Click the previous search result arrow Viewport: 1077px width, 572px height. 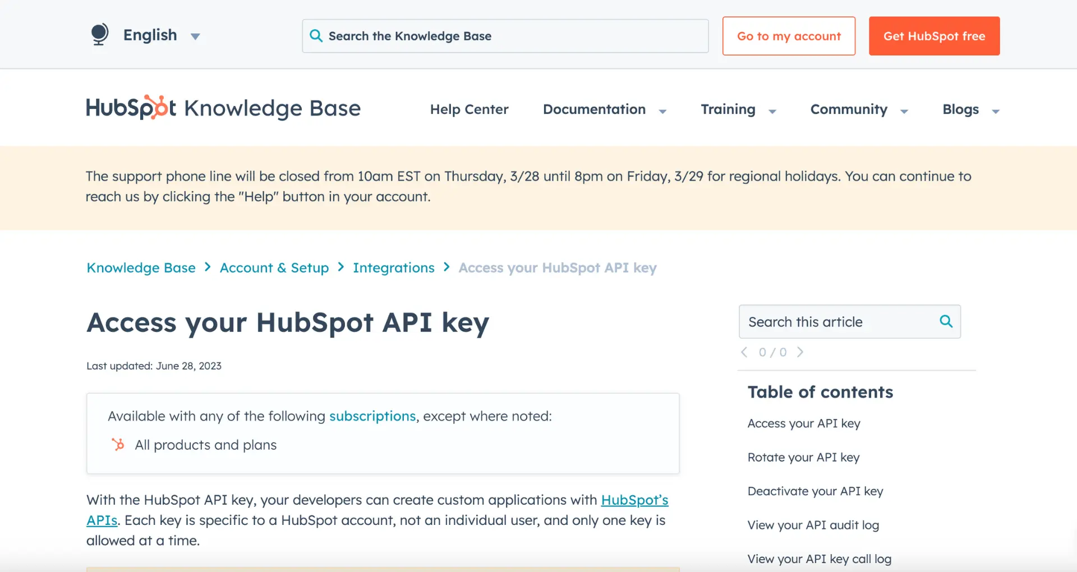[744, 352]
